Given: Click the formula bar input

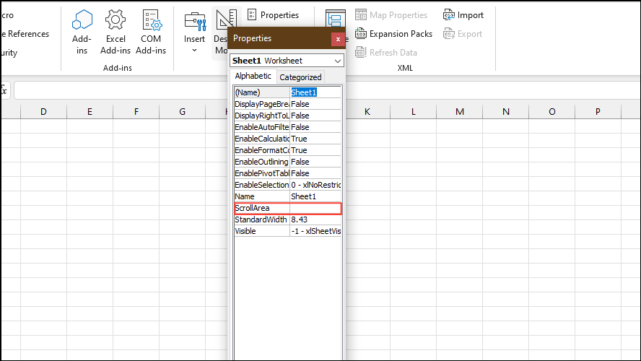Looking at the screenshot, I should click(121, 90).
